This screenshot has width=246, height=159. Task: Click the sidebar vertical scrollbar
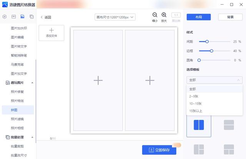(36, 101)
